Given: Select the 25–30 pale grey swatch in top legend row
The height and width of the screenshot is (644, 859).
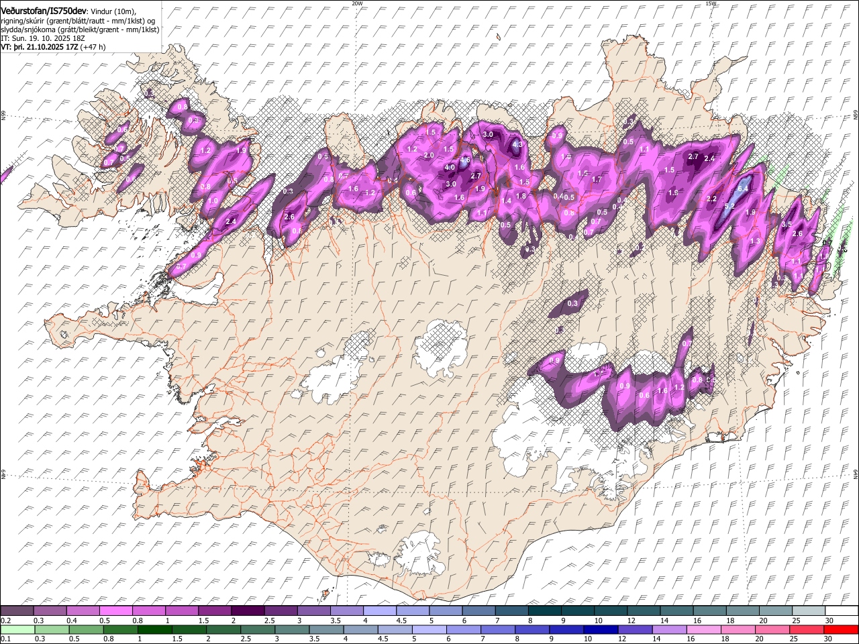Looking at the screenshot, I should click(807, 611).
